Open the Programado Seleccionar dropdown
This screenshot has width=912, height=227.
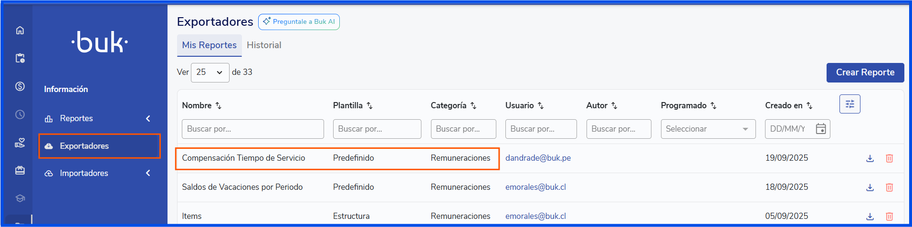tap(708, 129)
